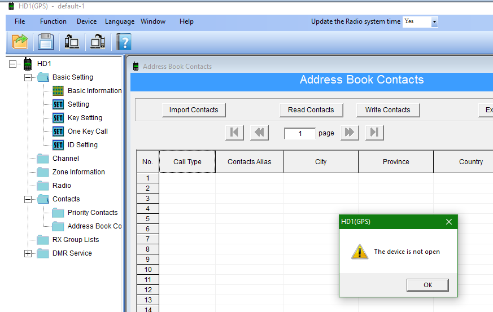Viewport: 493px width, 312px height.
Task: Click the Write to radio toolbar icon
Action: coord(98,42)
